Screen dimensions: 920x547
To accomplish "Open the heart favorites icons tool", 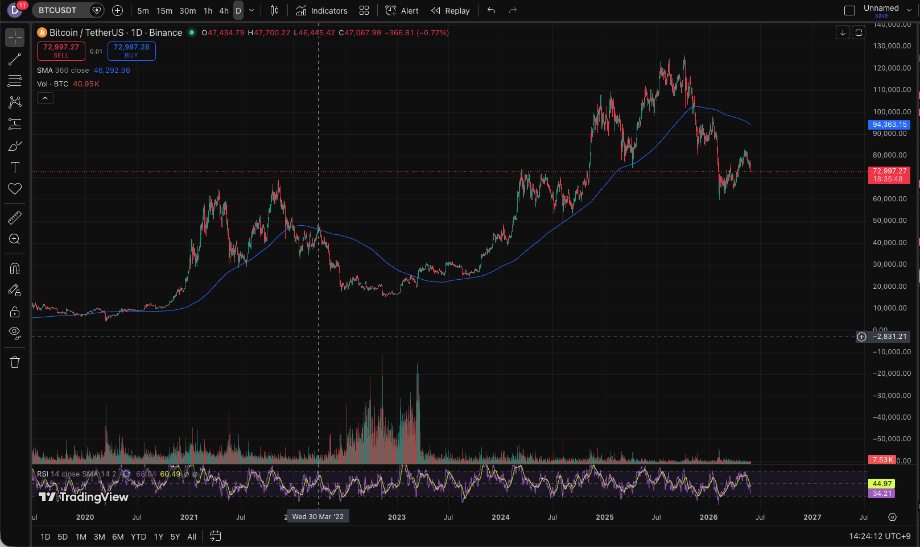I will pos(15,189).
